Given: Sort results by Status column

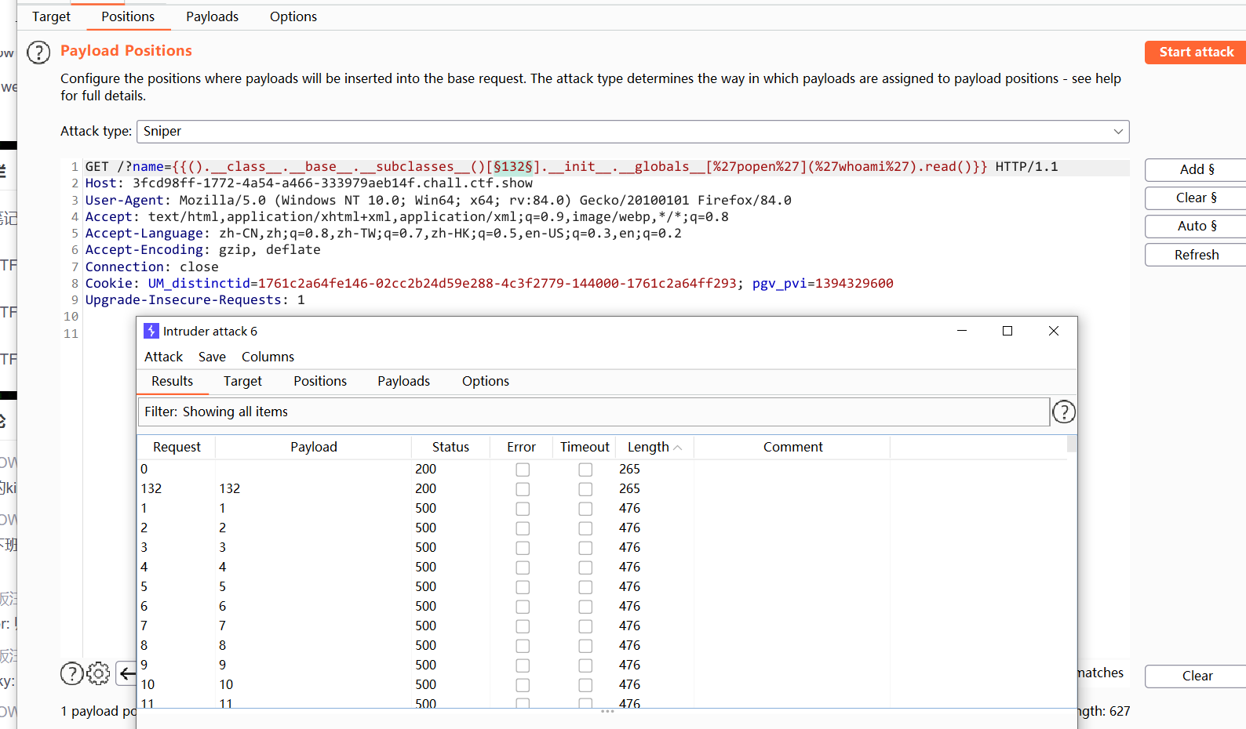Looking at the screenshot, I should tap(450, 447).
